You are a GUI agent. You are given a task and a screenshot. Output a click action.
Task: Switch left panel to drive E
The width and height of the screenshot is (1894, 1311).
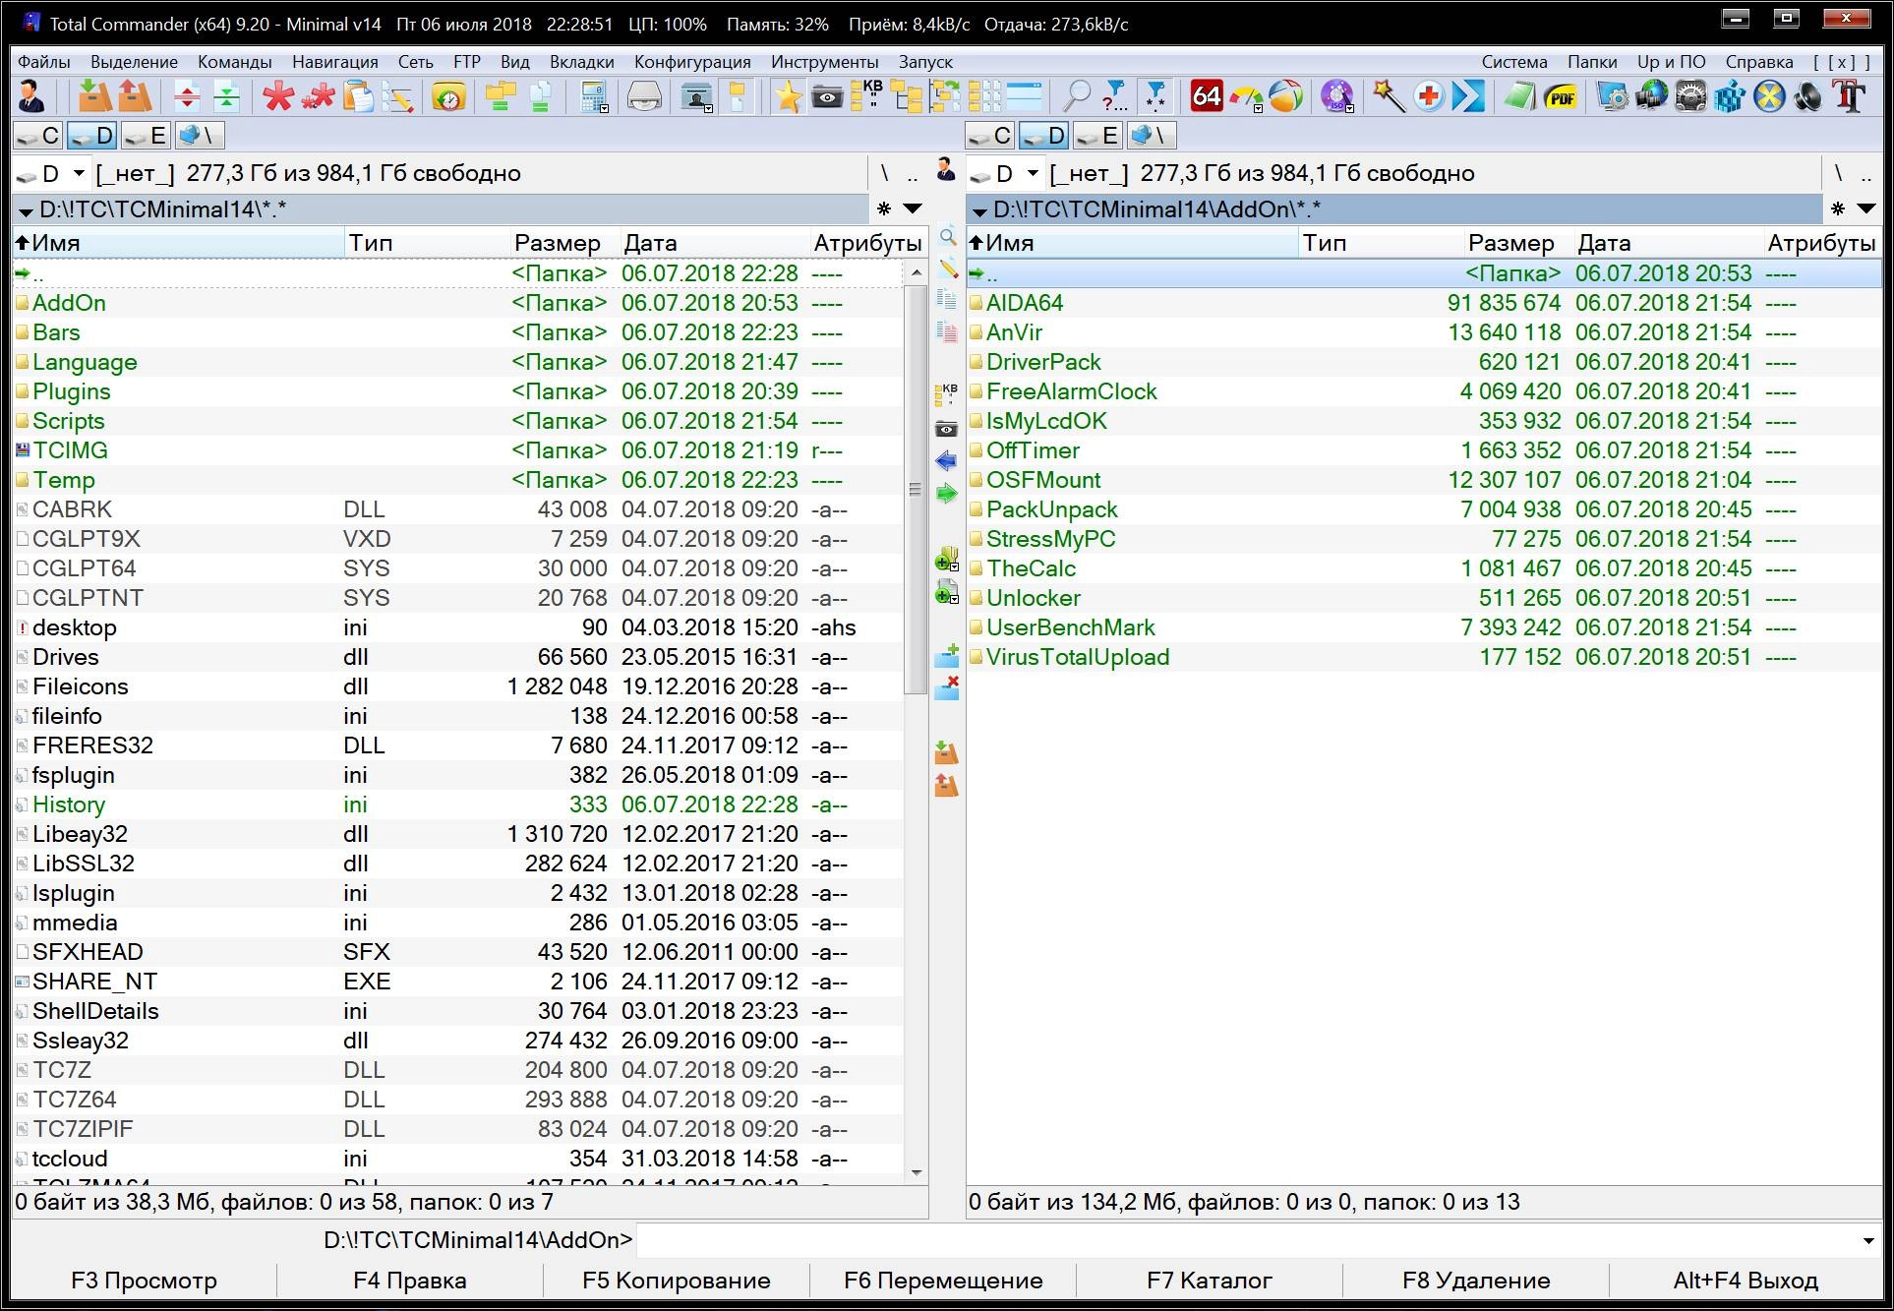coord(146,135)
